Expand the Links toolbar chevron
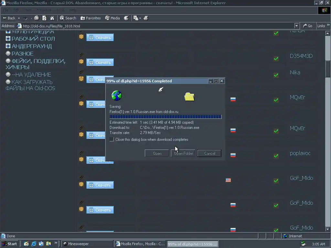This screenshot has height=248, width=331. pos(328,25)
